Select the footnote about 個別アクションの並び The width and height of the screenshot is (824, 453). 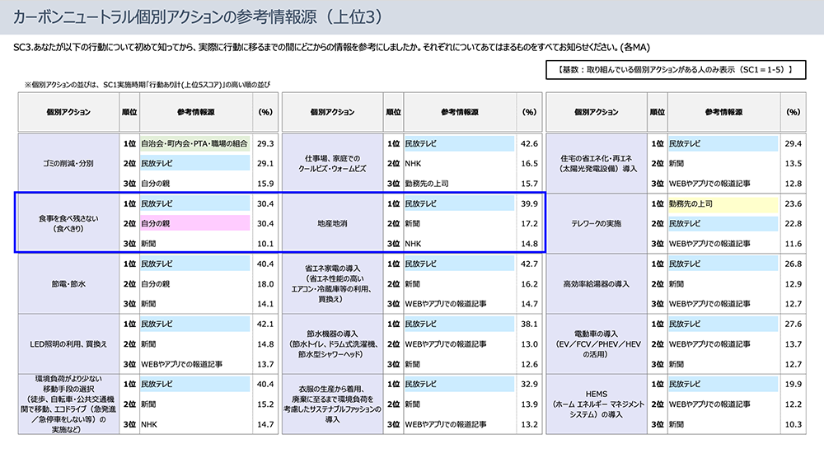point(147,85)
